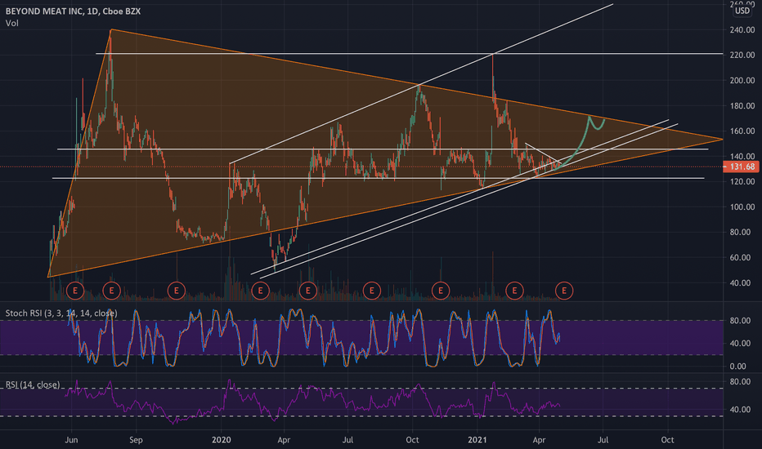Select the Stoch RSI (3, 3, 14, 14, close) legend
762x449 pixels.
pos(61,313)
